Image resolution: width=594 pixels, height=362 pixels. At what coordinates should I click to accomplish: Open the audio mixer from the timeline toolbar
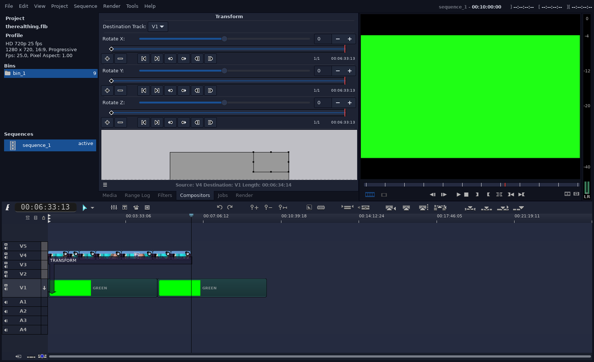tap(114, 208)
